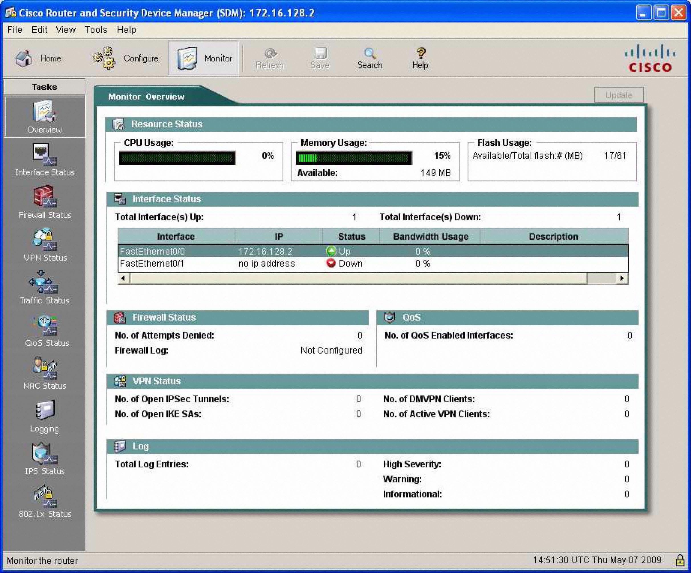Click the Firewall Status section header icon
The height and width of the screenshot is (573, 691).
(x=120, y=317)
